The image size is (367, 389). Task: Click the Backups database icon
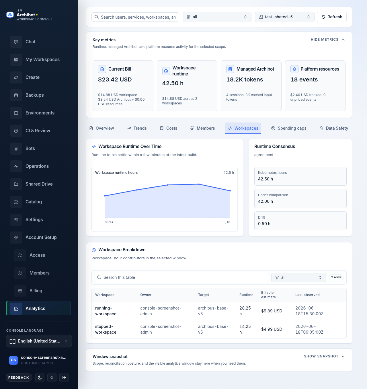click(16, 95)
